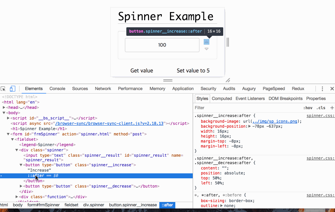Switch to the Performance tab
The height and width of the screenshot is (212, 335).
tap(130, 89)
